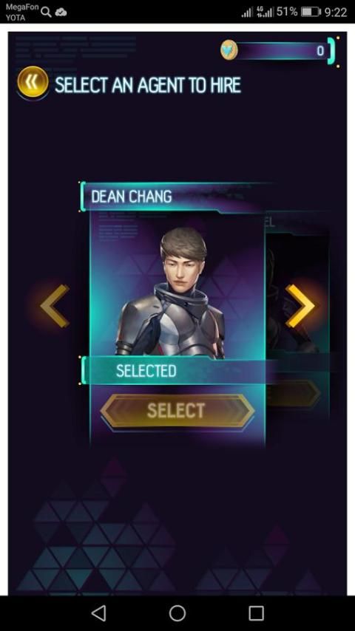Tap the gold double-chevron back button

pyautogui.click(x=33, y=82)
